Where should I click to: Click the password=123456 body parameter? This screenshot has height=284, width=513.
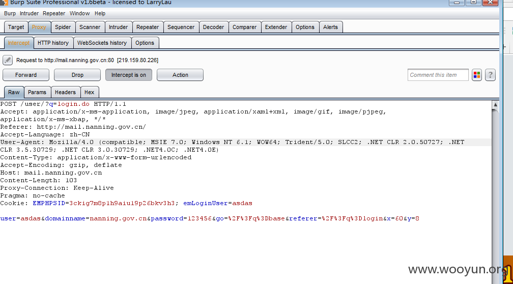click(x=181, y=218)
